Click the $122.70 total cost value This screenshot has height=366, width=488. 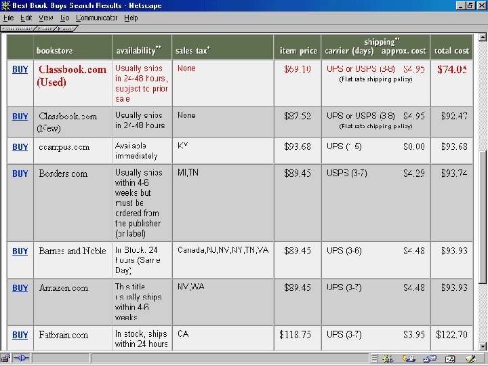click(x=451, y=335)
